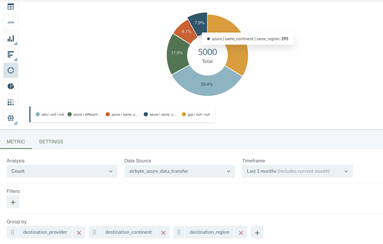Toggle the dark blue azure | same_c legend item
383x244 pixels.
(x=160, y=114)
